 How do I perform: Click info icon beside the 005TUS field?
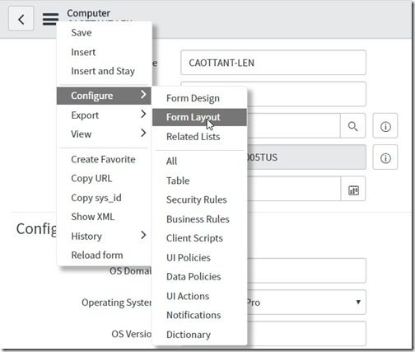385,158
